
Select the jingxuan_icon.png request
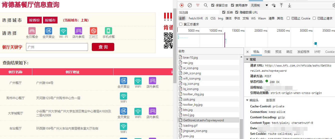tap(208, 131)
